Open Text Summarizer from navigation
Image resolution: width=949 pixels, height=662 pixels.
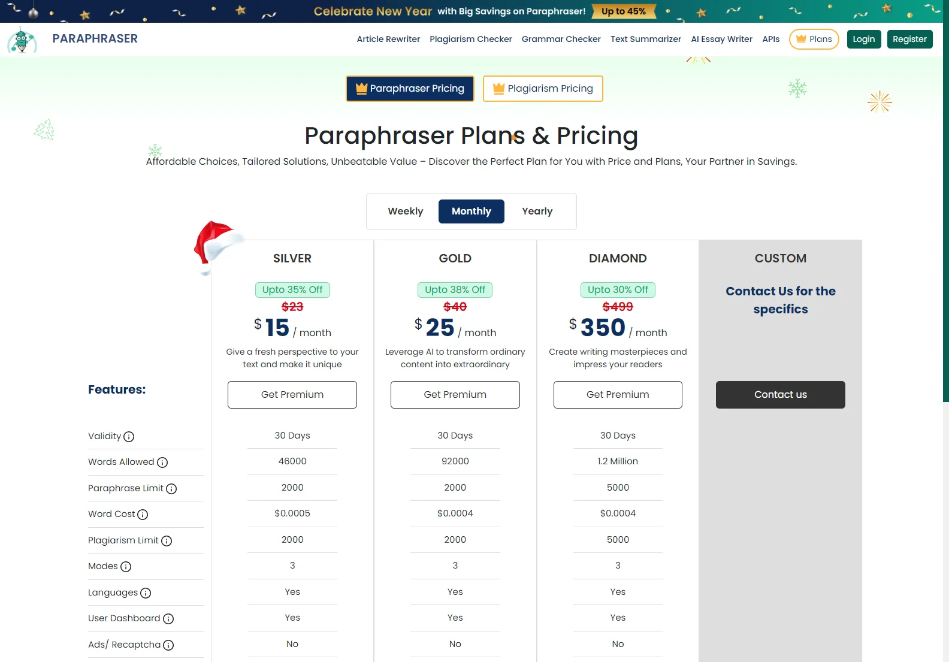click(646, 39)
